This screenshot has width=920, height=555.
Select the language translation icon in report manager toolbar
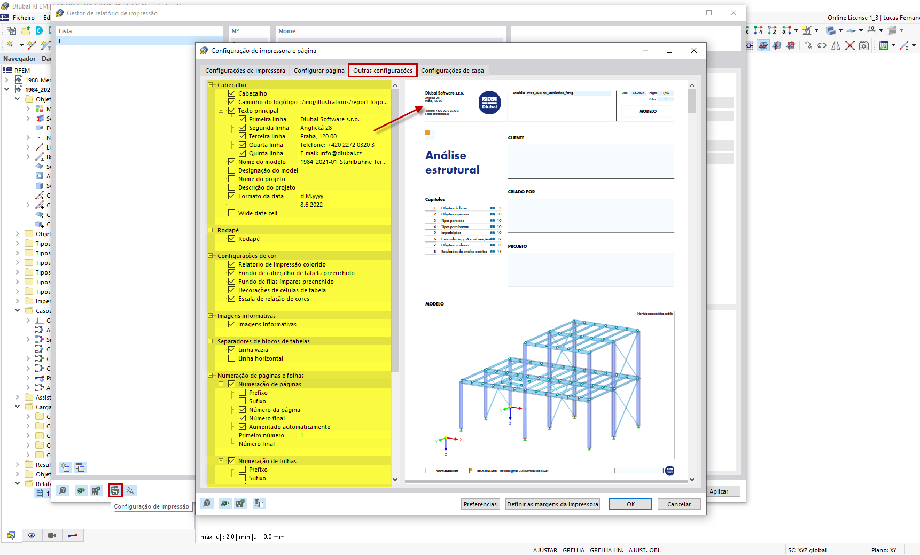coord(129,490)
